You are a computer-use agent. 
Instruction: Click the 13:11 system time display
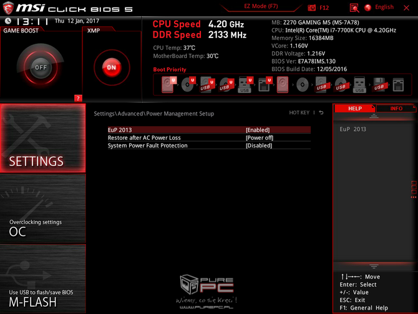tap(32, 21)
